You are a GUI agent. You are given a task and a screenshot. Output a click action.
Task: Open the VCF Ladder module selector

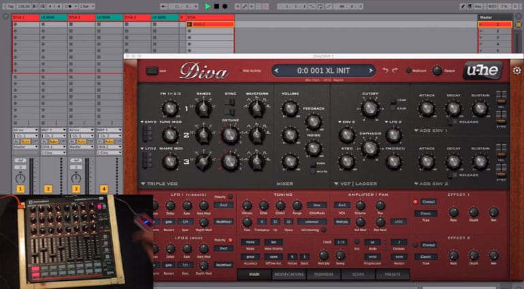(355, 184)
